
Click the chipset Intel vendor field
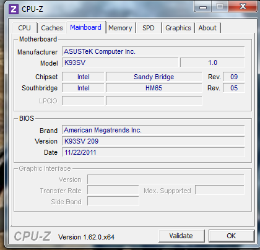tap(83, 77)
